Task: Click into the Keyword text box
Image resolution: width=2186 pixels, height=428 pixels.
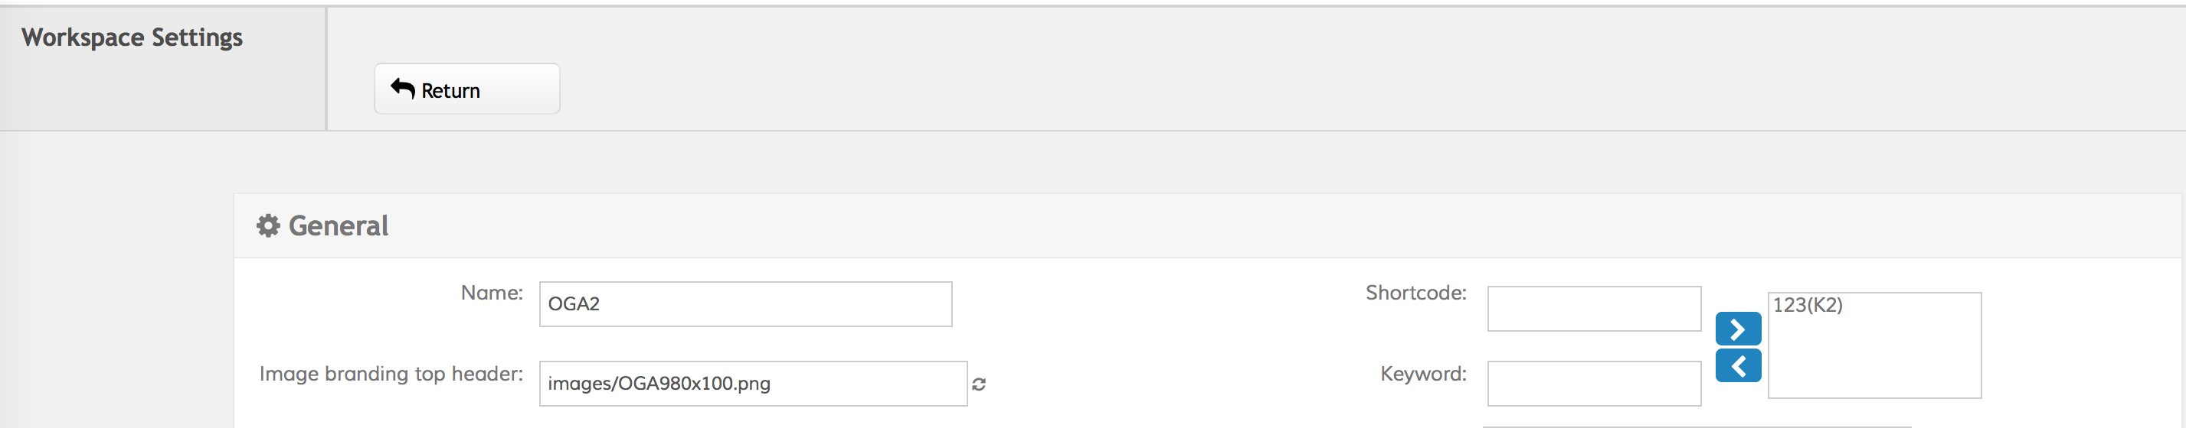Action: click(1593, 384)
